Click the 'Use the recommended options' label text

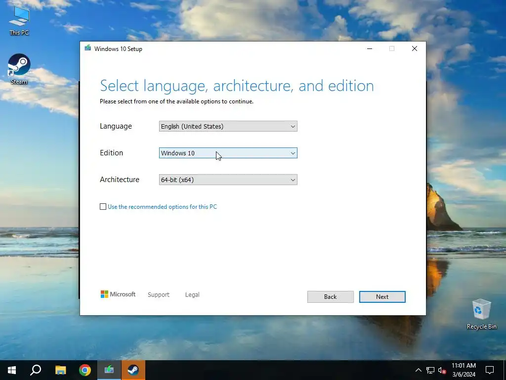point(162,207)
